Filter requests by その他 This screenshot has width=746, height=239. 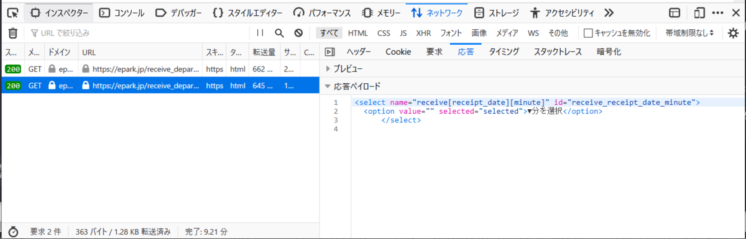pyautogui.click(x=558, y=33)
